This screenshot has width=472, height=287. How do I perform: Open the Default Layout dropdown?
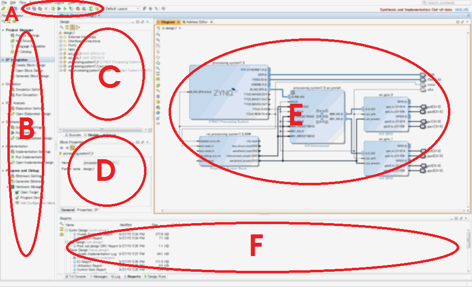tap(123, 8)
